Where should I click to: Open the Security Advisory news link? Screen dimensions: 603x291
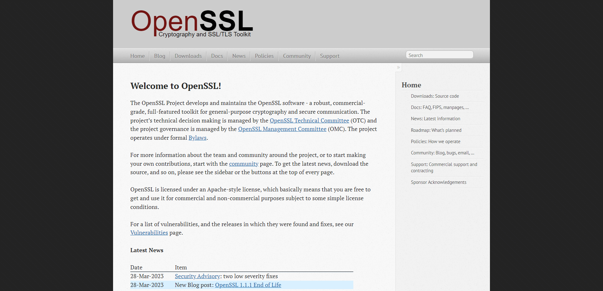pyautogui.click(x=198, y=276)
